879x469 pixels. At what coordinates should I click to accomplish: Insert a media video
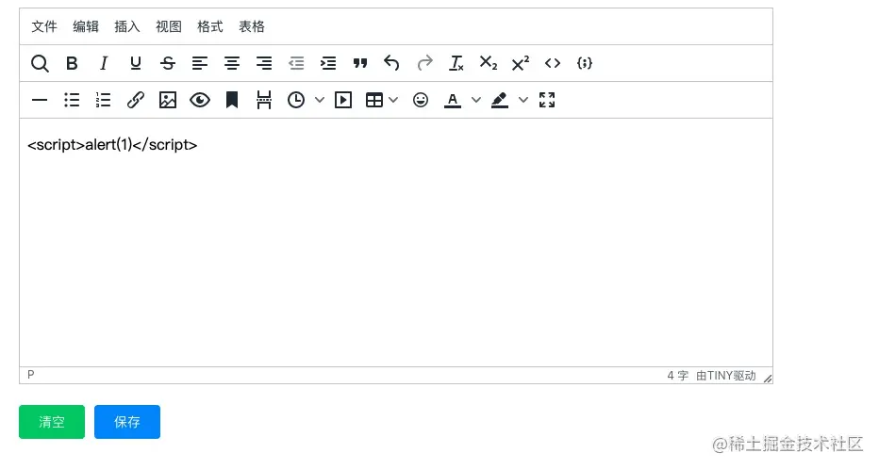(x=343, y=100)
